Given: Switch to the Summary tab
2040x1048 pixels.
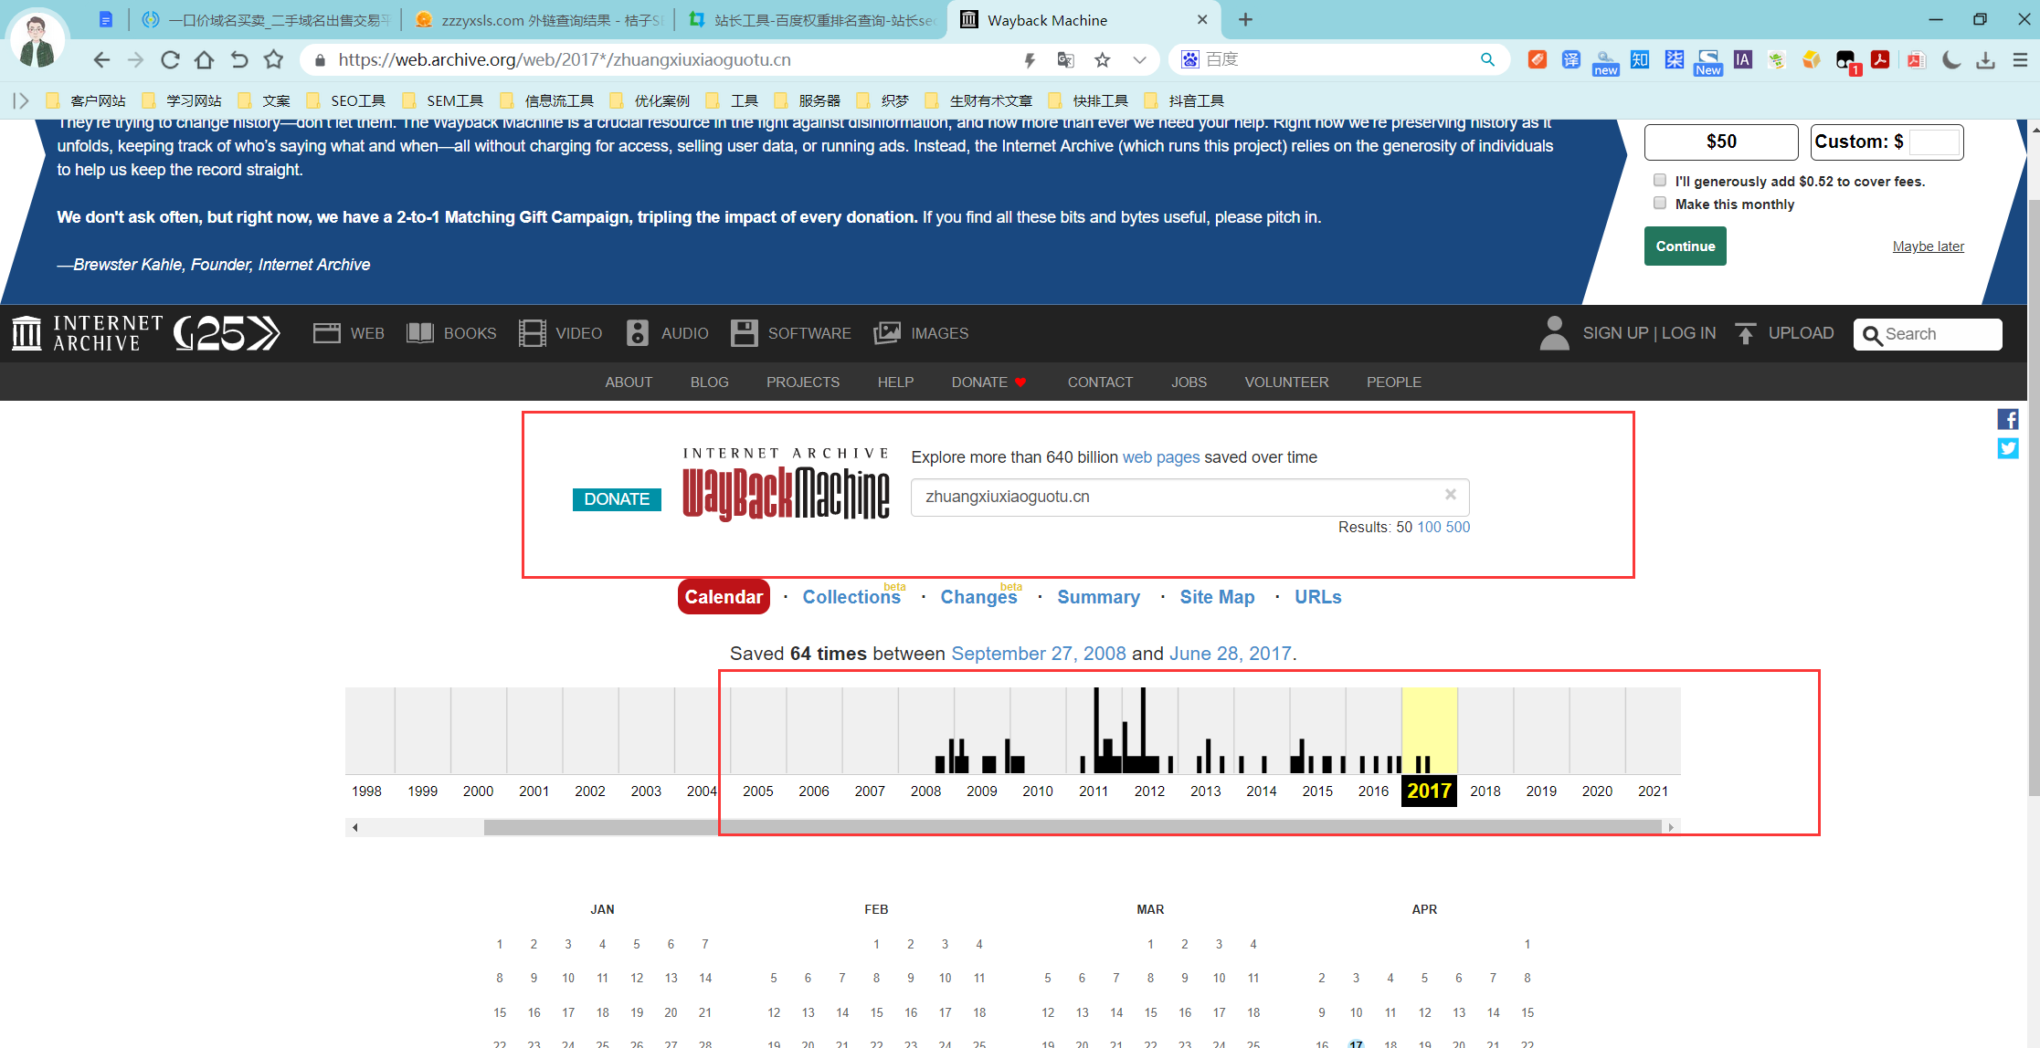Looking at the screenshot, I should [1098, 597].
